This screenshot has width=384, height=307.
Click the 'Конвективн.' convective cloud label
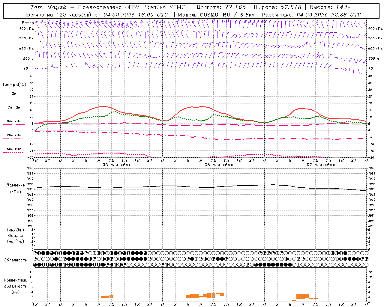pos(15,280)
